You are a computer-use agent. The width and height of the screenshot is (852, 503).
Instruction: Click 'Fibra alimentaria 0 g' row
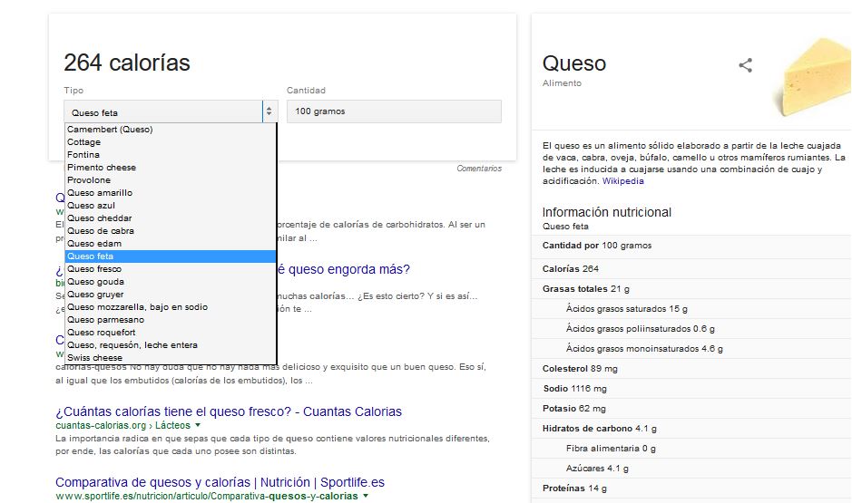click(691, 449)
